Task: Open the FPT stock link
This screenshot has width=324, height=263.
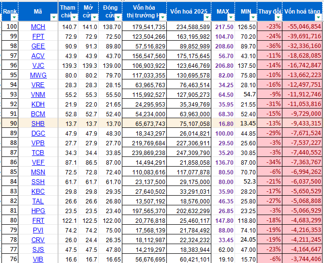Action: tap(38, 36)
